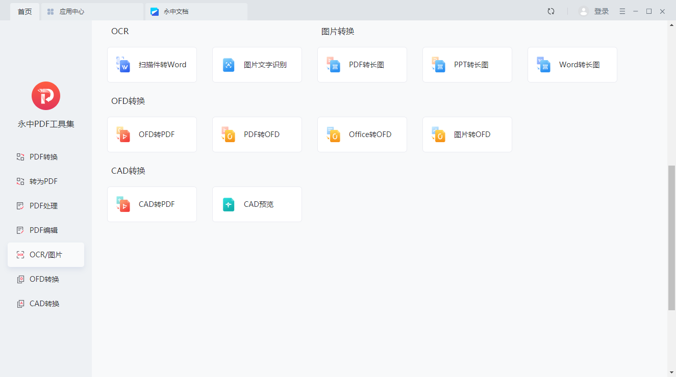The height and width of the screenshot is (377, 676).
Task: Click the 登录 login link
Action: coord(600,11)
